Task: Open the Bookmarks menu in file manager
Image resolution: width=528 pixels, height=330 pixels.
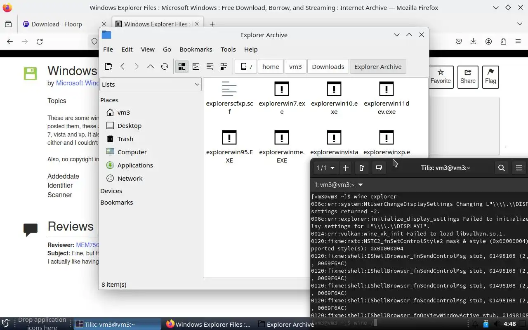Action: point(196,49)
